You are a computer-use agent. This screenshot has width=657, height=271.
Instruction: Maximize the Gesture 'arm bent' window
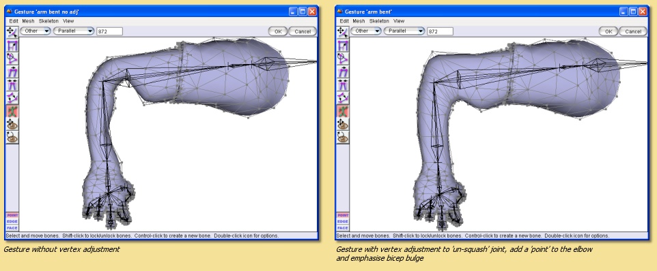coord(634,12)
